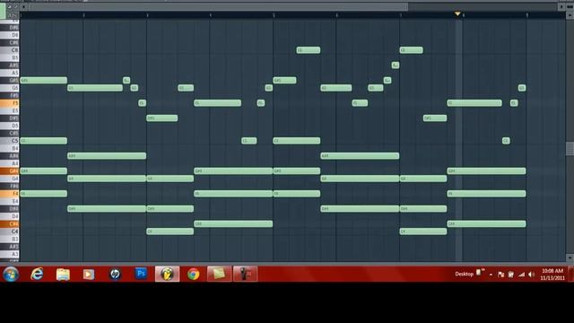Select the C4 note in bar 3
The image size is (574, 323).
click(x=170, y=231)
